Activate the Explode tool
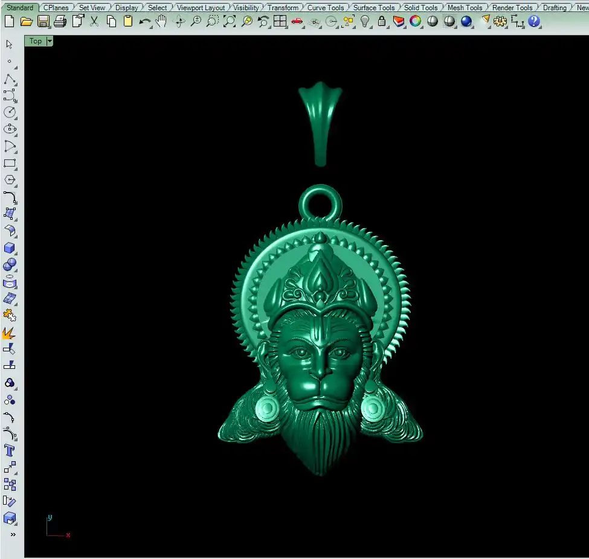The height and width of the screenshot is (559, 589). coord(9,333)
